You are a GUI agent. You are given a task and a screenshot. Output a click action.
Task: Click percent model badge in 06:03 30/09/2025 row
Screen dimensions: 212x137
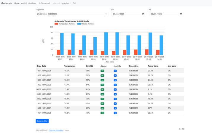click(115, 94)
